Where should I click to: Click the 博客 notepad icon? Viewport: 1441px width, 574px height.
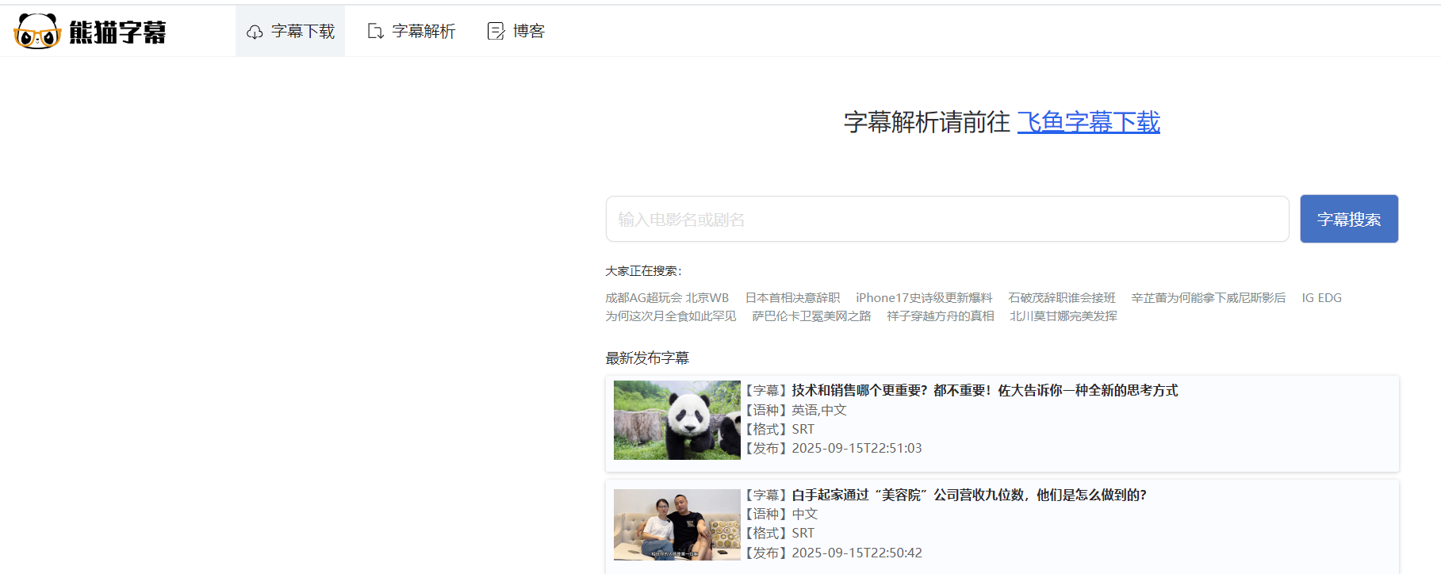496,32
